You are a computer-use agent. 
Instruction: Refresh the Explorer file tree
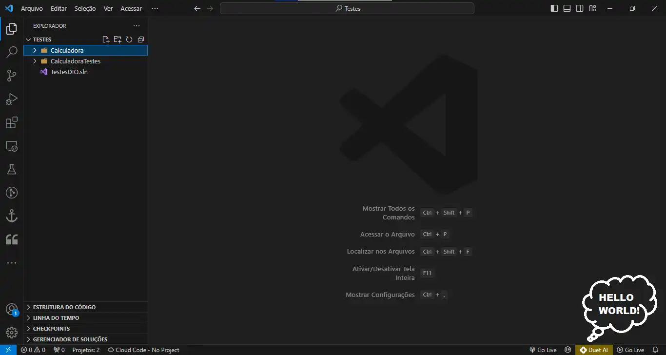pyautogui.click(x=129, y=39)
